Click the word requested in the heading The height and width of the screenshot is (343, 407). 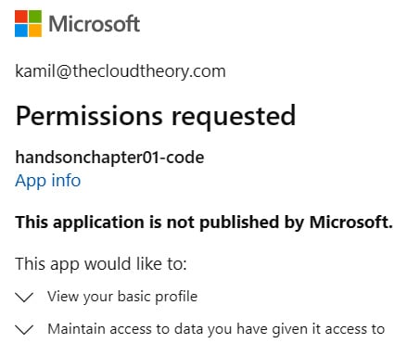234,118
